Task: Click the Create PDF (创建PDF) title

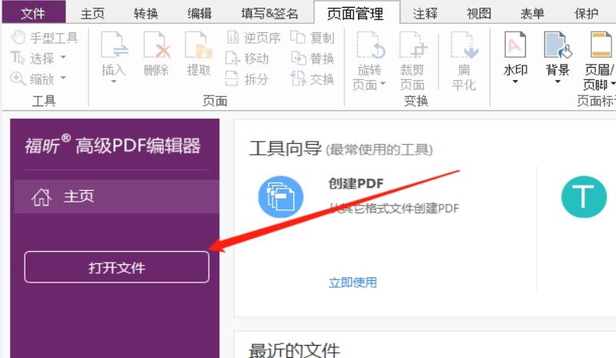Action: 356,183
